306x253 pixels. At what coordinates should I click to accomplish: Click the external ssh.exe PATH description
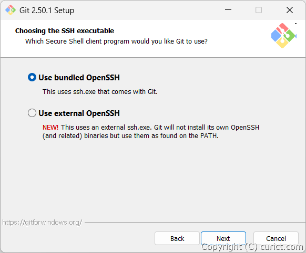151,131
